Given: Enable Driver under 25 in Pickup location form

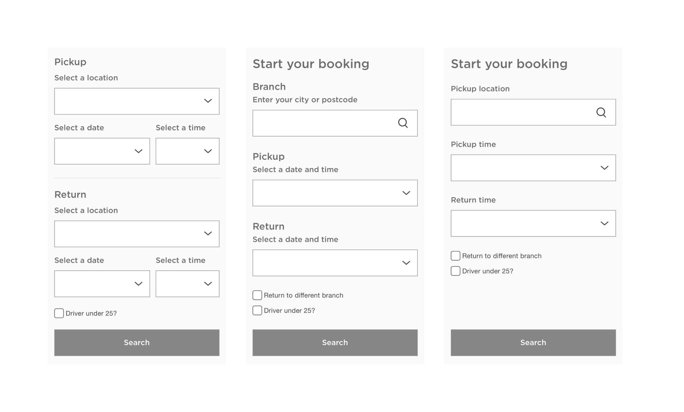Looking at the screenshot, I should (456, 271).
